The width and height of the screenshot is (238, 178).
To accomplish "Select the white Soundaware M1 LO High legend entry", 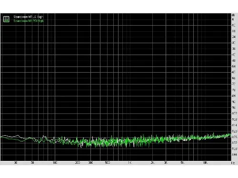I will pos(29,17).
